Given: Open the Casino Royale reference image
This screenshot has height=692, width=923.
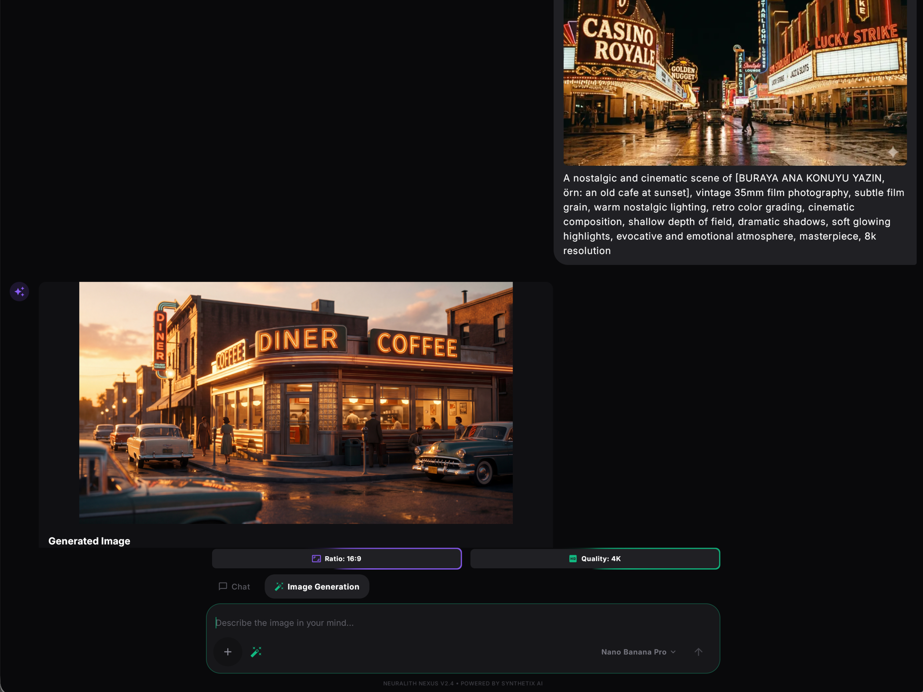Looking at the screenshot, I should 735,83.
